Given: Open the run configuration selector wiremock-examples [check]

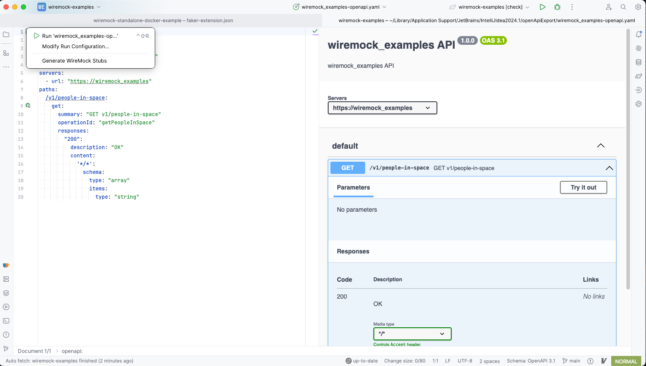Looking at the screenshot, I should [x=489, y=7].
